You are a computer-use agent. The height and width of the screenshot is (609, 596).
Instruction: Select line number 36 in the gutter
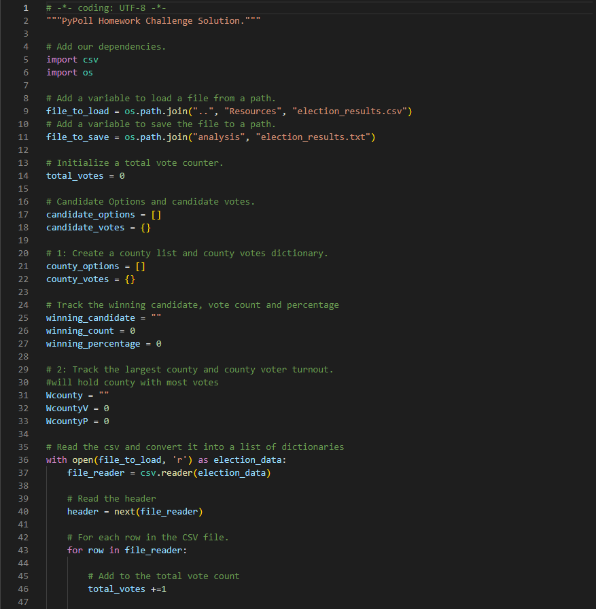click(23, 460)
